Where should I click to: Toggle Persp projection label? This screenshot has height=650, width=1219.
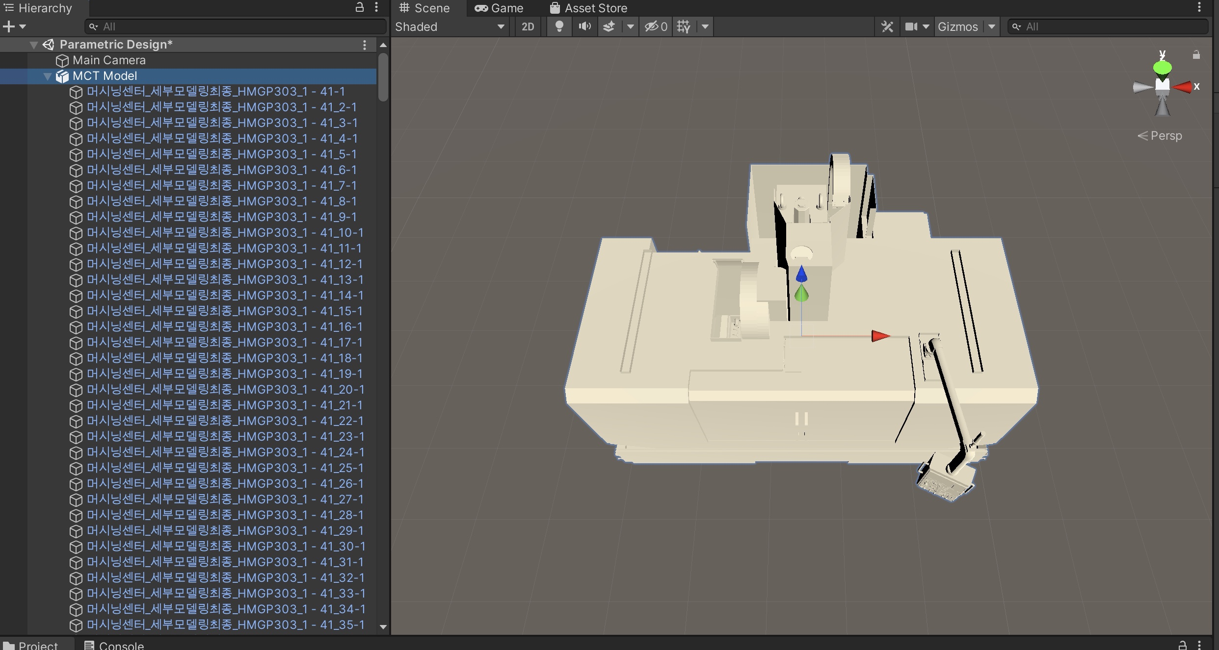[1166, 136]
